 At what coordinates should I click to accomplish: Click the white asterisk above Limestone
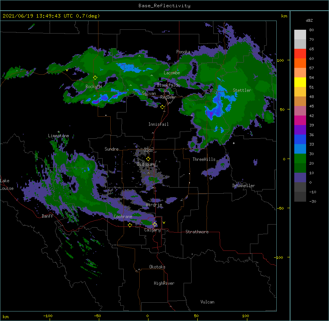tap(59, 132)
